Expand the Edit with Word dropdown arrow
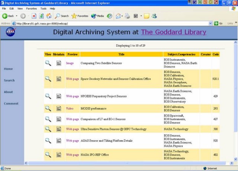Image resolution: width=238 pixels, height=171 pixels. click(141, 16)
